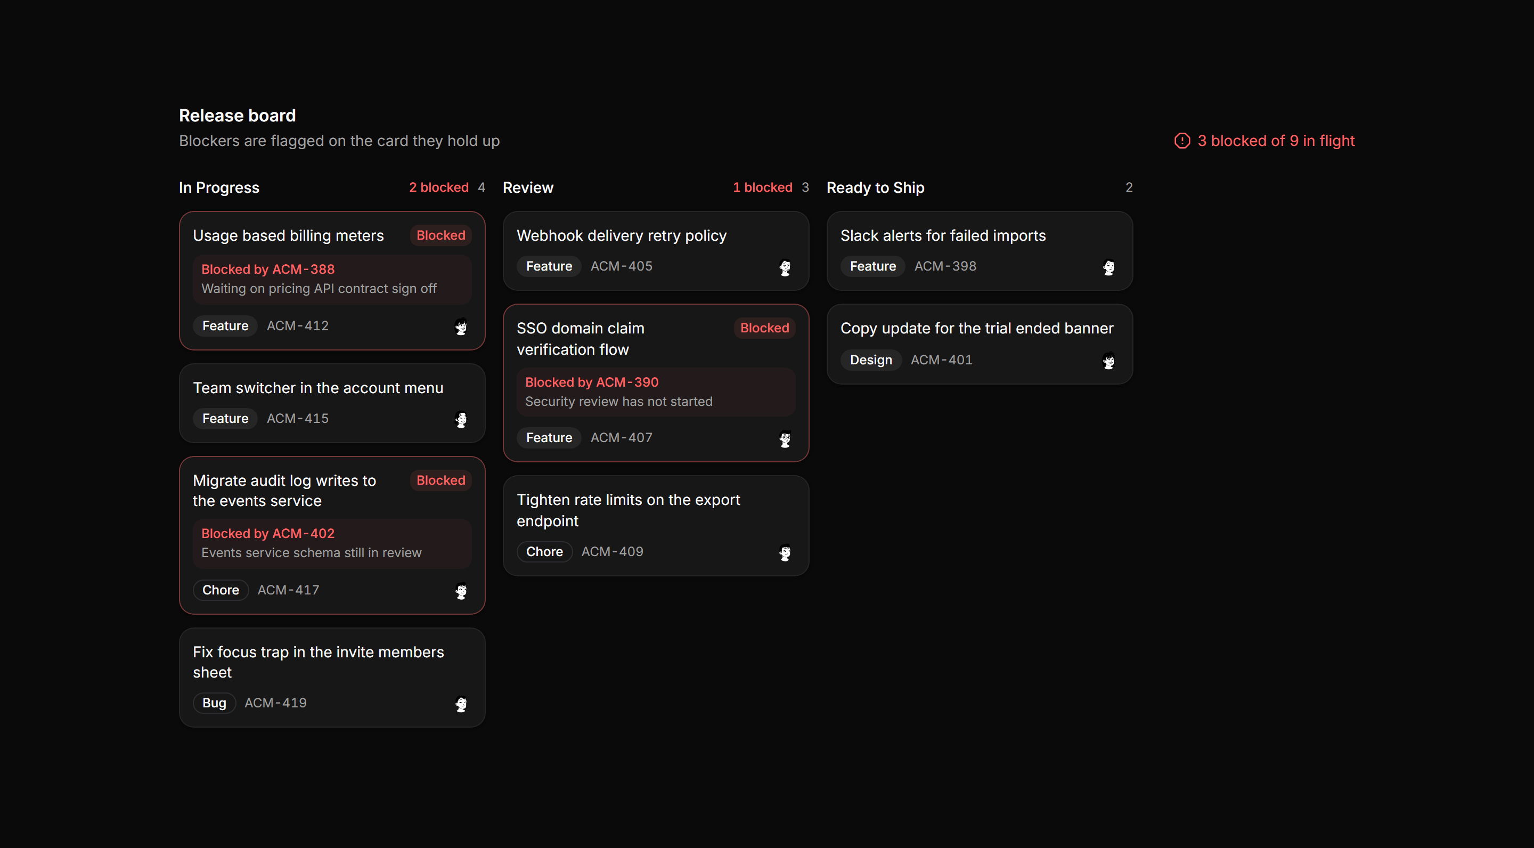Image resolution: width=1534 pixels, height=848 pixels.
Task: Click '3 blocked of 9 in flight' summary
Action: pos(1276,141)
